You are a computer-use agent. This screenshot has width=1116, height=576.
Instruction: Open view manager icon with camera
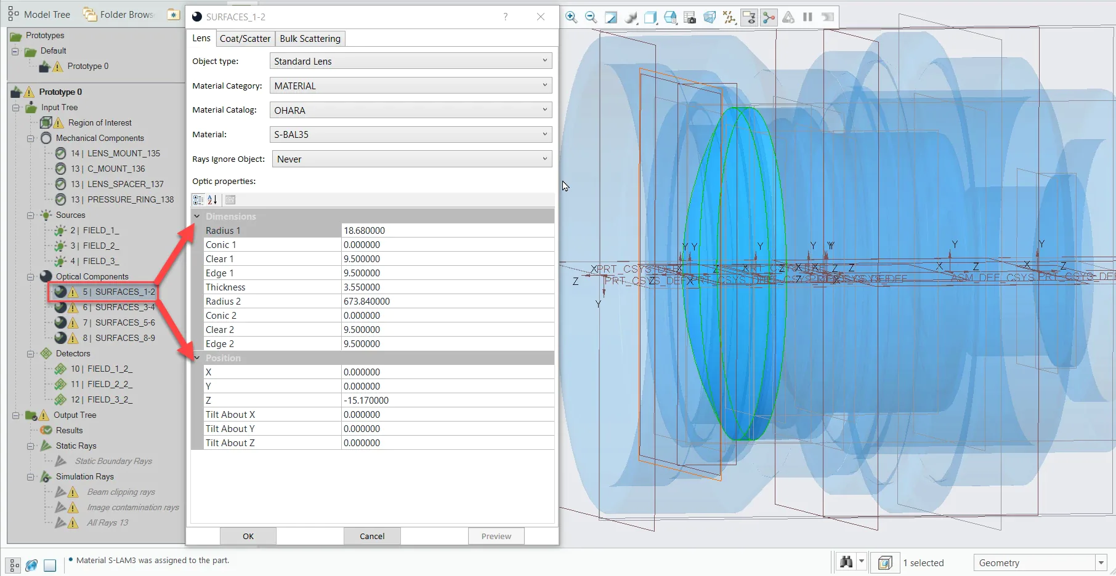[690, 17]
